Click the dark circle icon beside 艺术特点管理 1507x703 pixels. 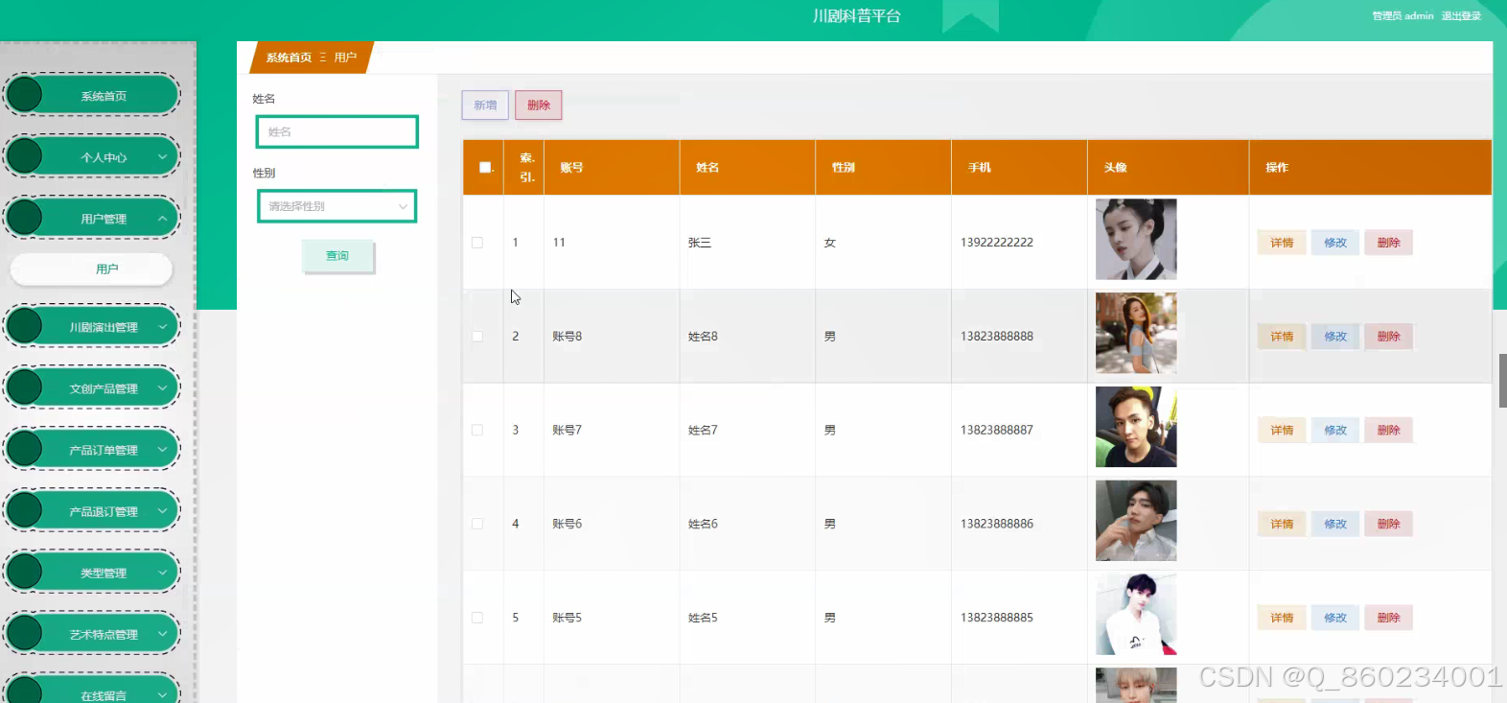[25, 634]
